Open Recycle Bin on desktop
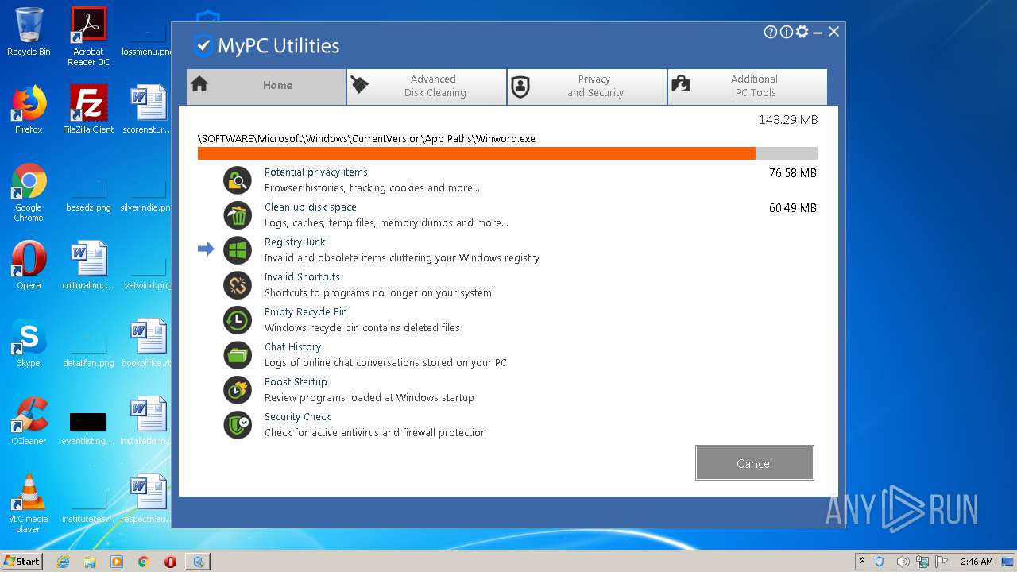Viewport: 1017px width, 572px height. (x=29, y=32)
